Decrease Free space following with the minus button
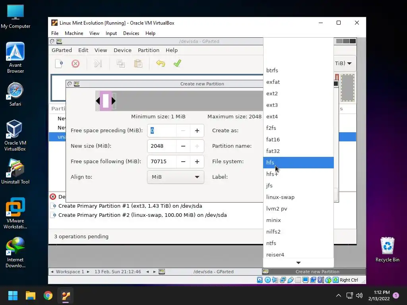The height and width of the screenshot is (305, 407). pos(183,162)
